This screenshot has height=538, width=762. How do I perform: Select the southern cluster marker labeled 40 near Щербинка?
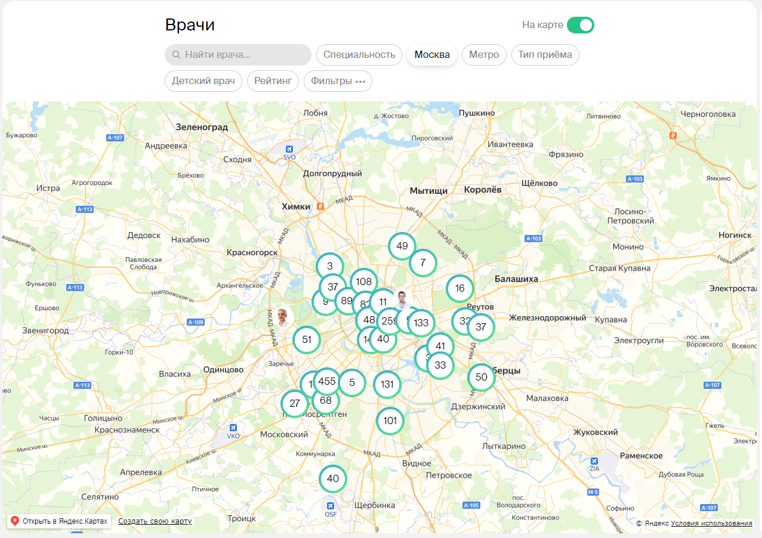point(333,478)
